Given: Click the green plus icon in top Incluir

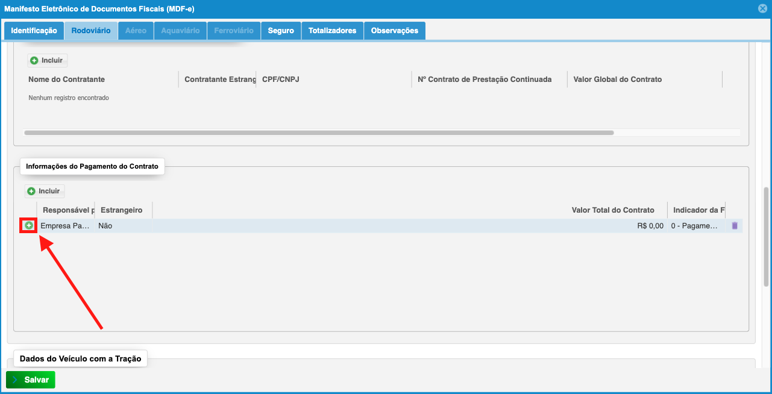Looking at the screenshot, I should (34, 60).
